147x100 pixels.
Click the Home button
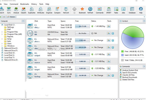point(11,17)
